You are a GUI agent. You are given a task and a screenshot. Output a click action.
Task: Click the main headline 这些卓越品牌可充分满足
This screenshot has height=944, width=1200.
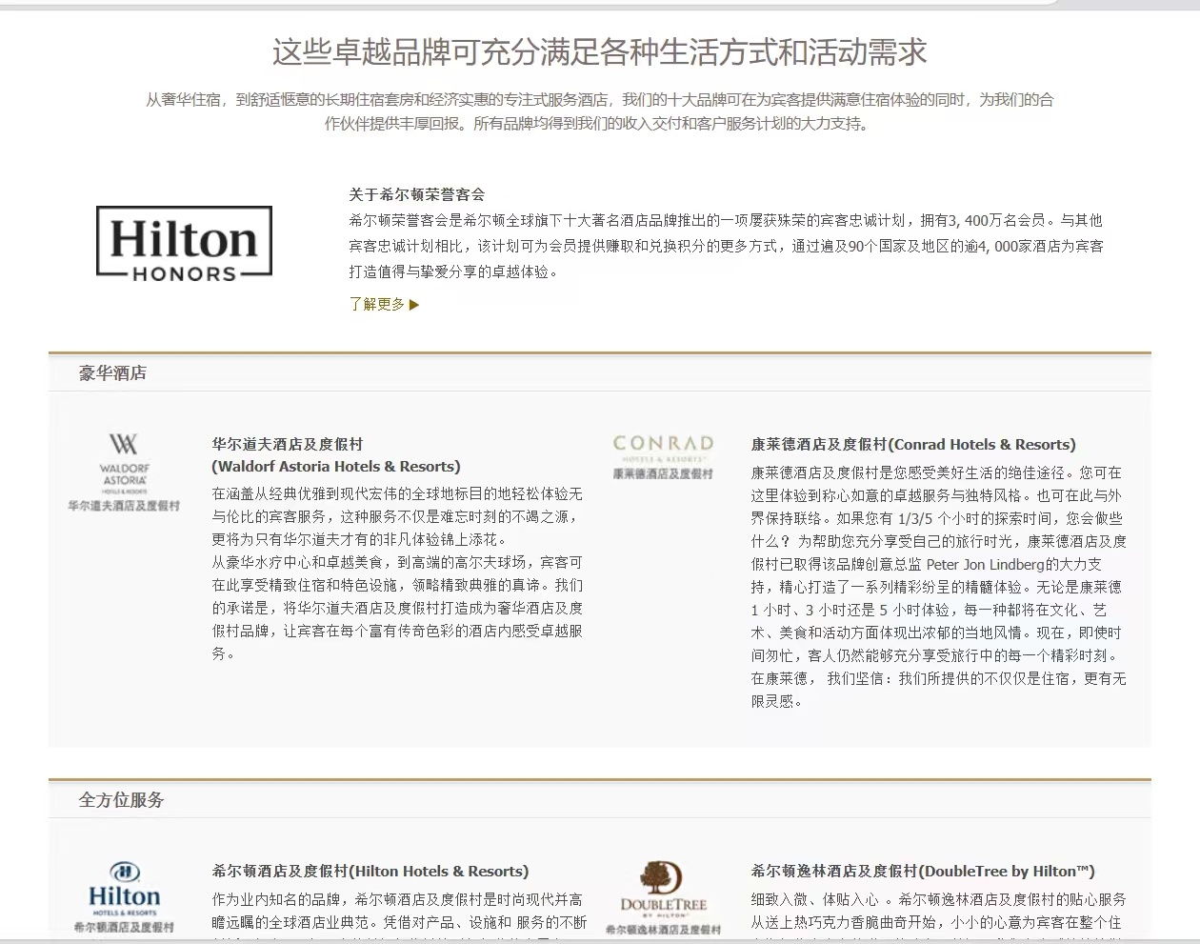599,51
